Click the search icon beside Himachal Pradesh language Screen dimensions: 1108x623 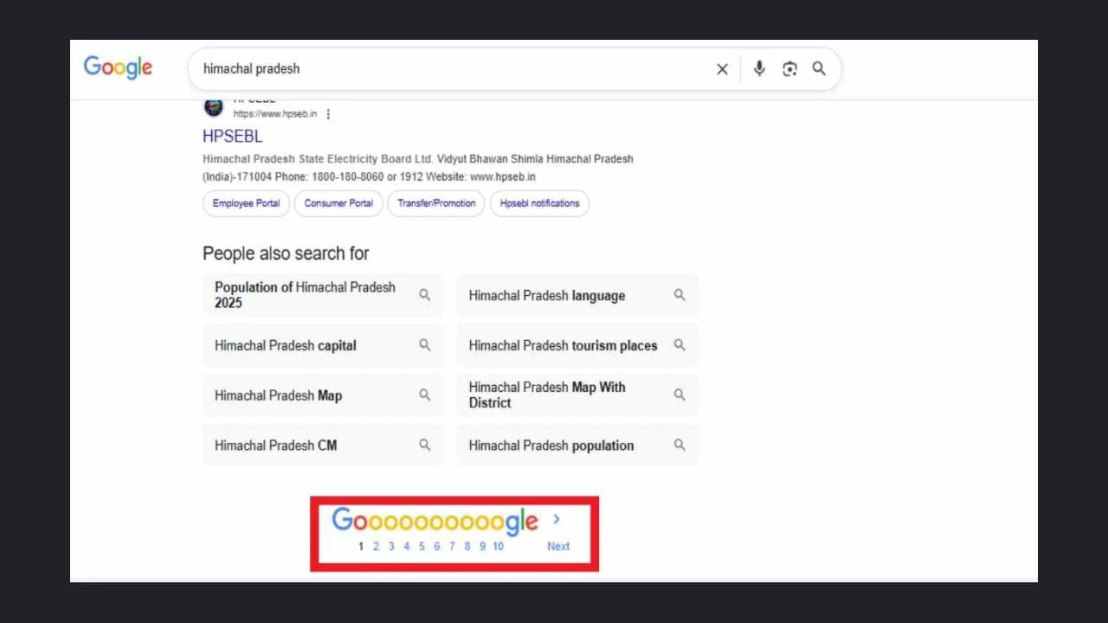pyautogui.click(x=680, y=294)
